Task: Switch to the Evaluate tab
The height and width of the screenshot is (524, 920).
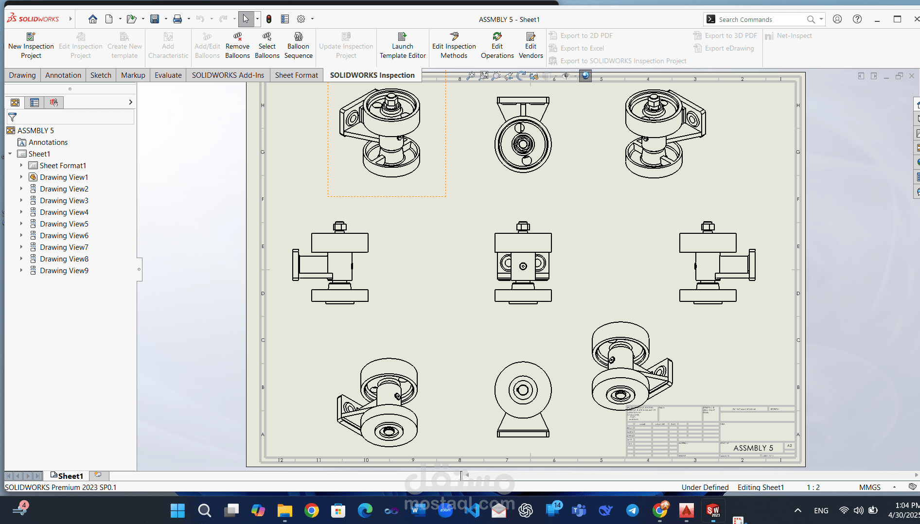Action: 168,75
